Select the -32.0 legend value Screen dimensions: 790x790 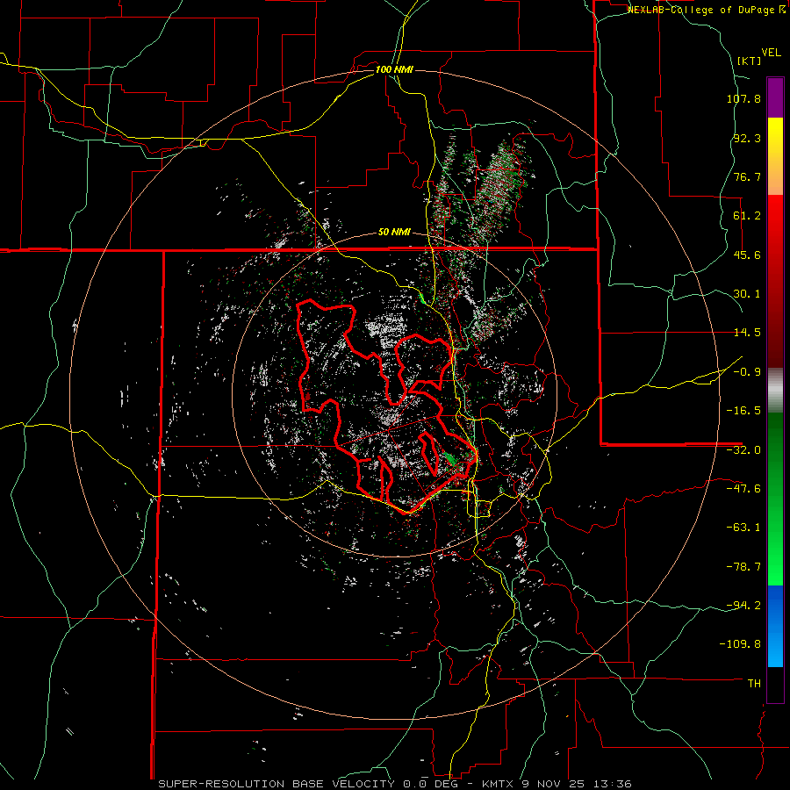tap(743, 450)
